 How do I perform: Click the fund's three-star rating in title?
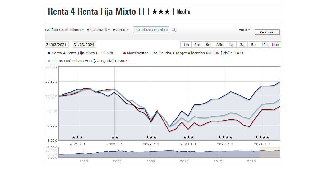tap(161, 12)
